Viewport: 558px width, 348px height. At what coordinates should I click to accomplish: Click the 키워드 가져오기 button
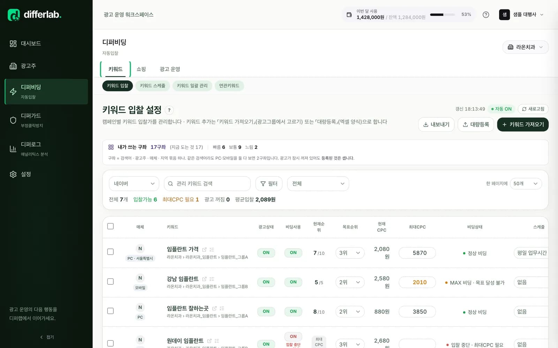[523, 125]
